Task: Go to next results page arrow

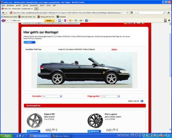Action: [142, 101]
